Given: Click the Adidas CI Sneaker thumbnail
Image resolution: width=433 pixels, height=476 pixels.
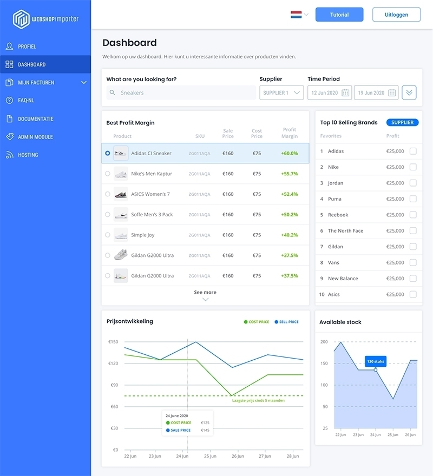Looking at the screenshot, I should 121,153.
